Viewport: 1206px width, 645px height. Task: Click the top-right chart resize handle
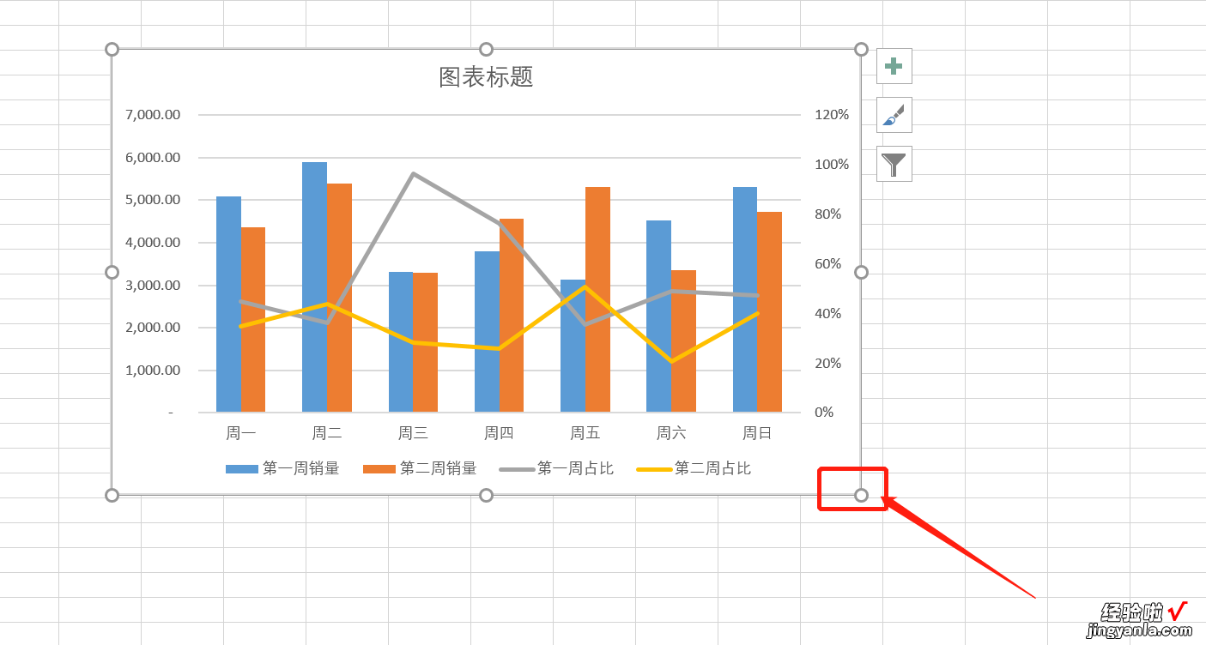(861, 50)
